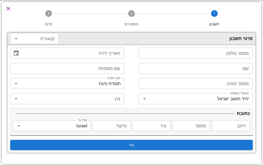263x166 pixels.
Task: Open the מדינה Israel country dropdown
Action: (x=52, y=126)
